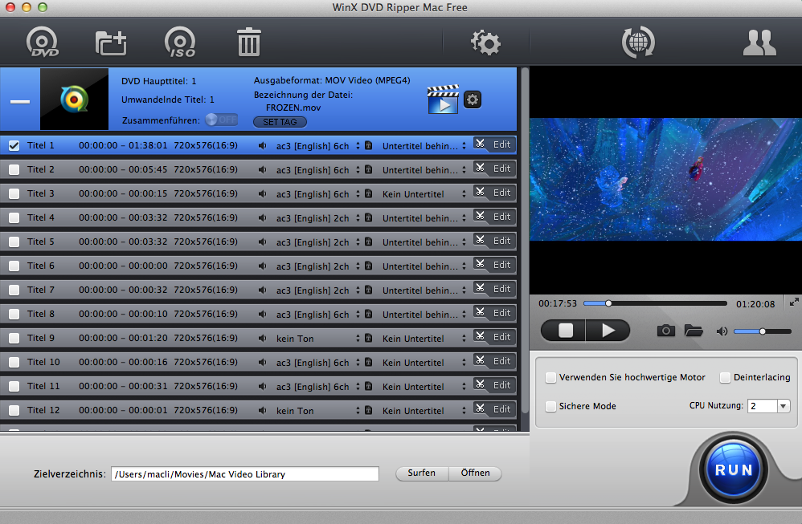Screen dimensions: 802x524
Task: Toggle the Zusammenführen merge switch
Action: [221, 120]
